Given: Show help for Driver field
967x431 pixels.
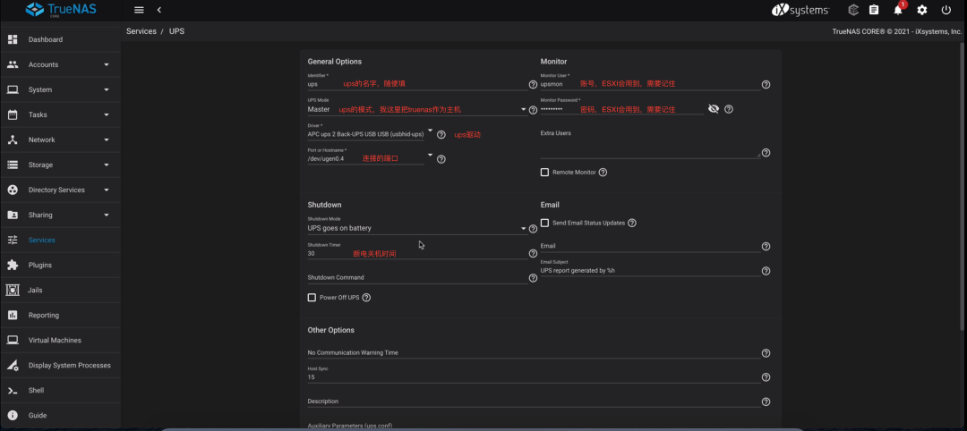Looking at the screenshot, I should pos(441,134).
